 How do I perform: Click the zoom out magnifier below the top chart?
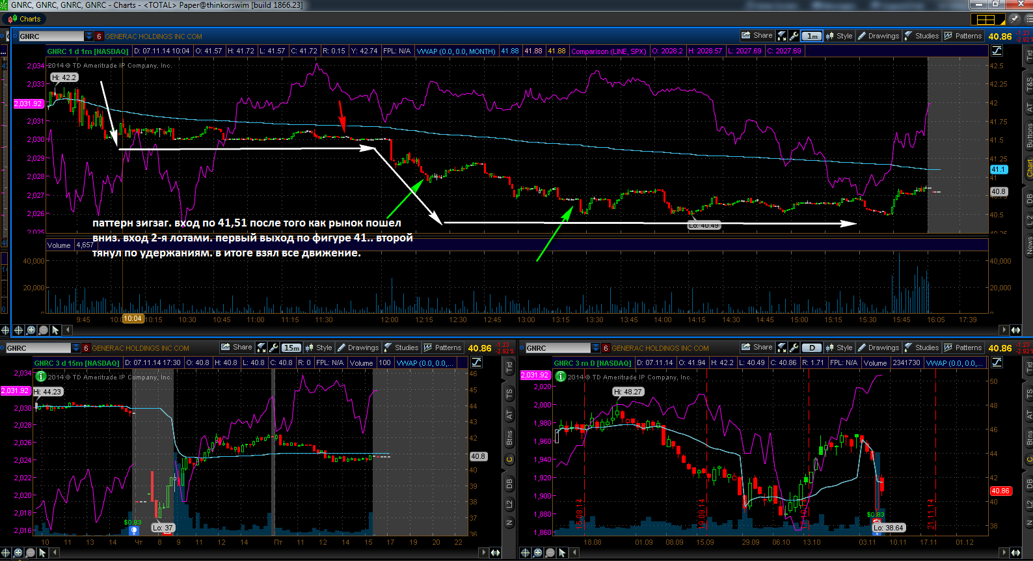click(43, 330)
